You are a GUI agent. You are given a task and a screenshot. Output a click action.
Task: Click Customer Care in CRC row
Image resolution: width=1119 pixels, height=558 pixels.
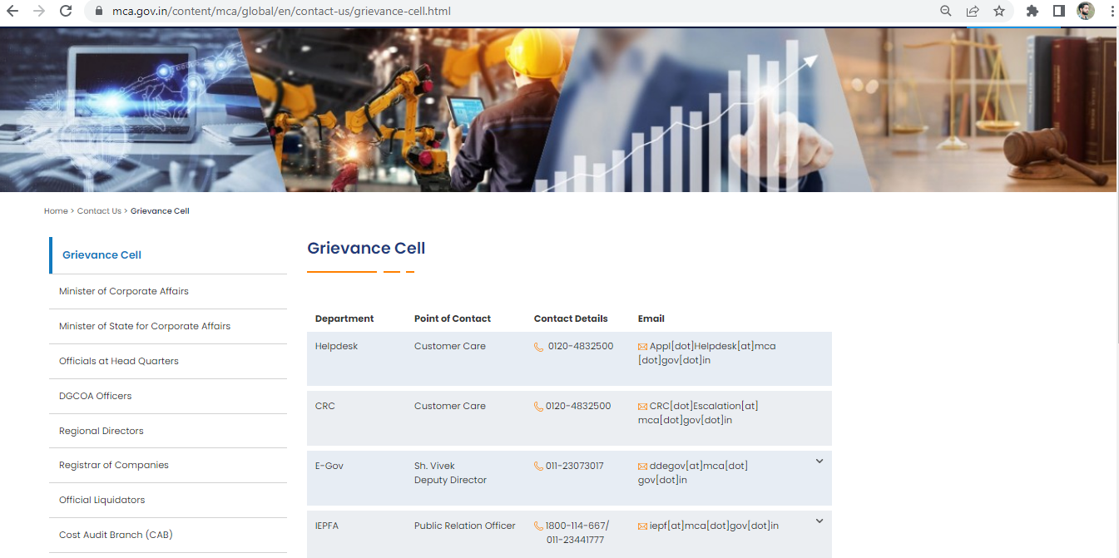pos(450,406)
